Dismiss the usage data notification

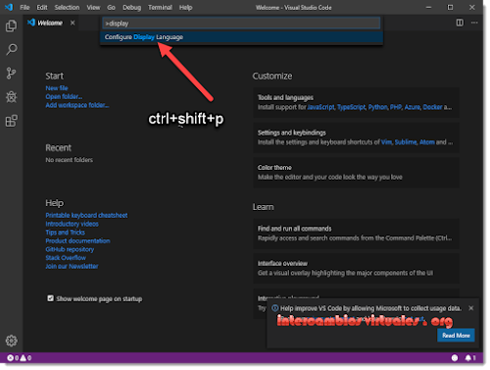pos(471,308)
